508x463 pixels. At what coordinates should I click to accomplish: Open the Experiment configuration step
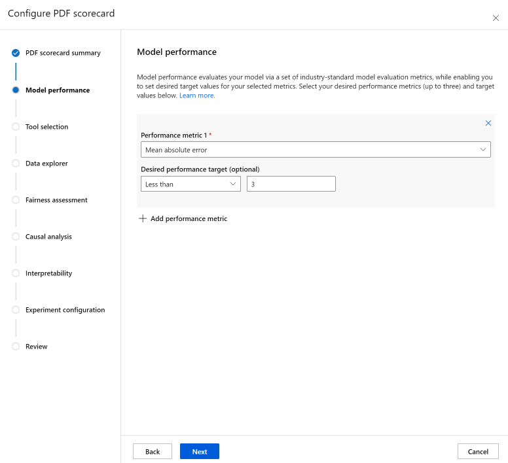(65, 310)
